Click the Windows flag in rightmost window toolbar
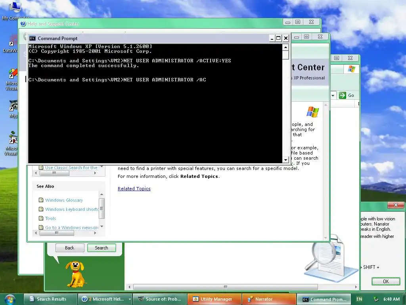The image size is (406, 305). point(352,69)
